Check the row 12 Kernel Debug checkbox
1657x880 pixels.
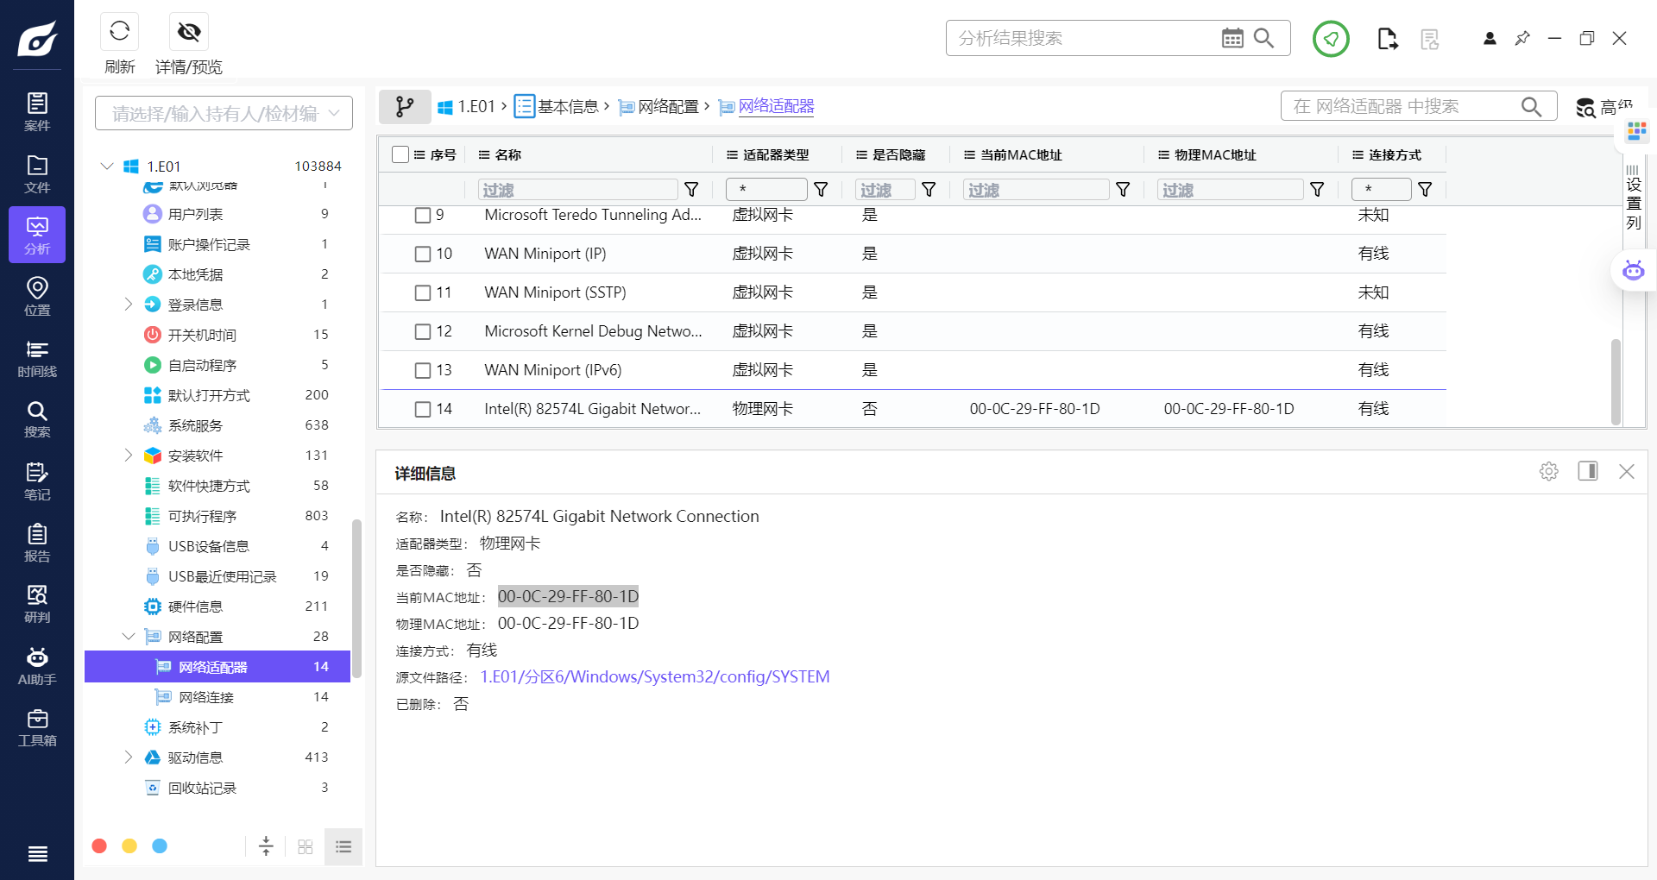423,331
